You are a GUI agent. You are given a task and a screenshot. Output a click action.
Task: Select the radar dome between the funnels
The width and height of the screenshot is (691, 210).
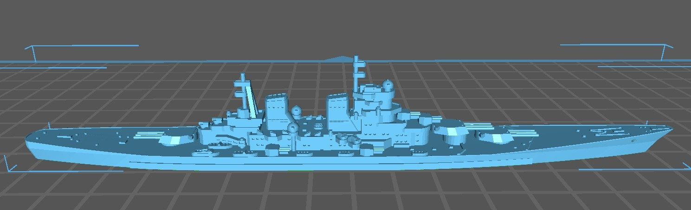pos(297,111)
